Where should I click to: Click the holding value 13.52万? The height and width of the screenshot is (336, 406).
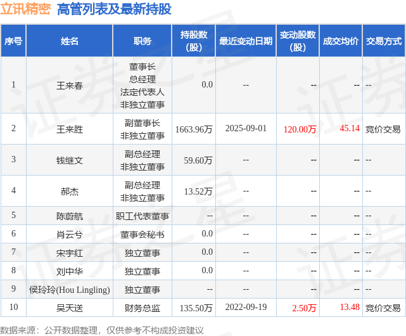[x=198, y=191]
